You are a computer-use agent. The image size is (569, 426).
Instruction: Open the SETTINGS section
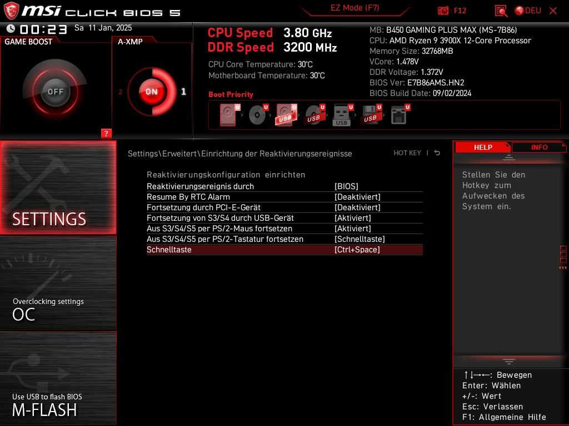[58, 187]
